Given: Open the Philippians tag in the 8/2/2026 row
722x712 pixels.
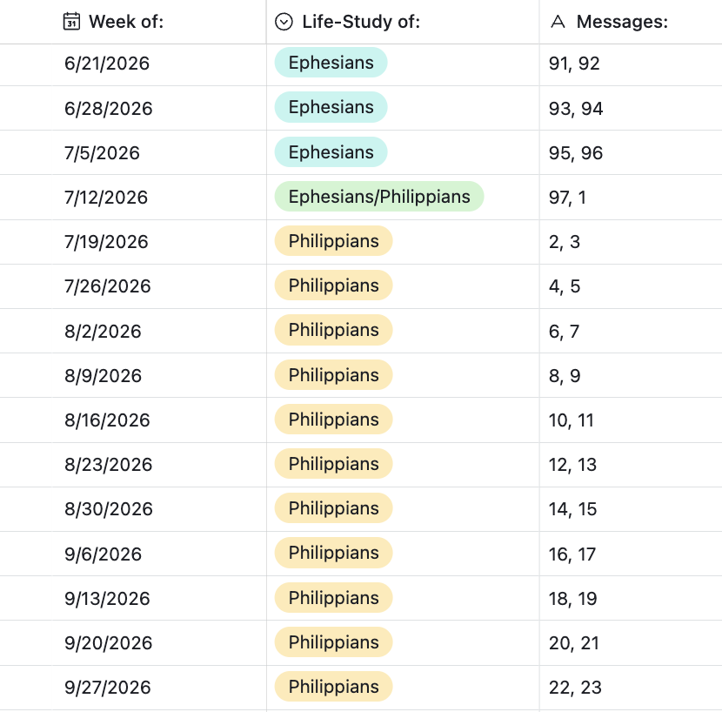Looking at the screenshot, I should click(x=334, y=330).
